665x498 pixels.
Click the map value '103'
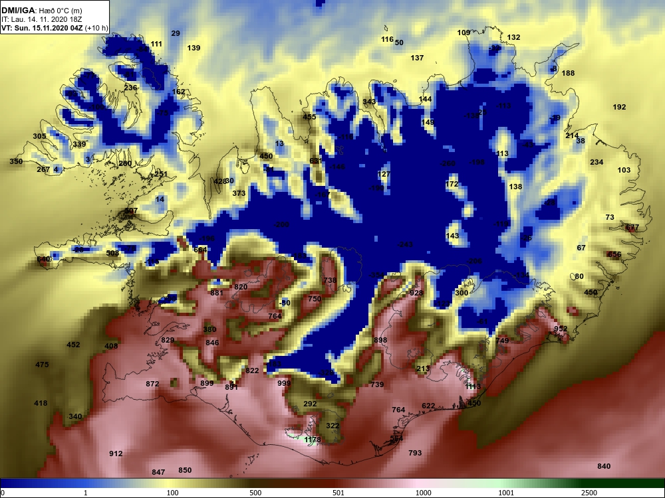tap(624, 170)
